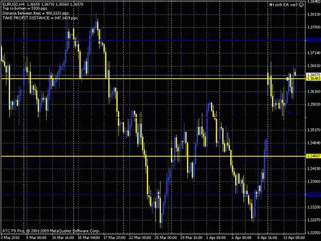Click the '25 Mar 00:00' time label

click(166, 238)
